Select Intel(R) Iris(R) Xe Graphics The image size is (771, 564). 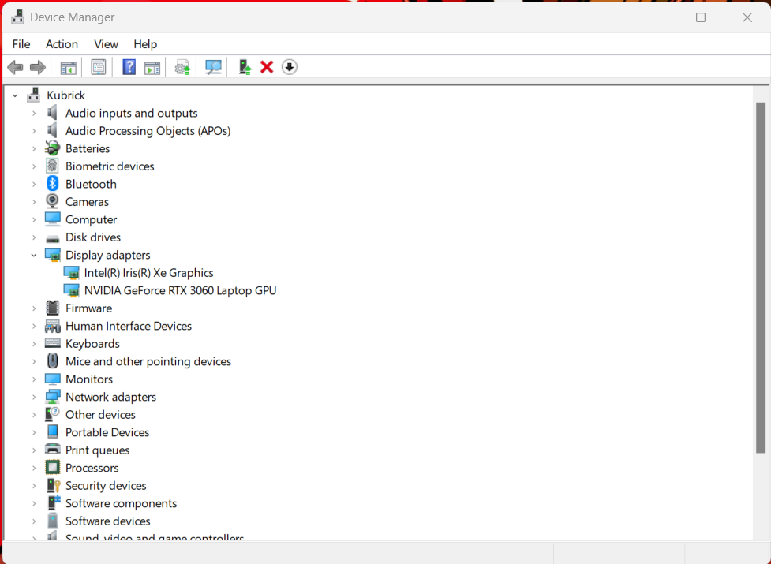[148, 273]
